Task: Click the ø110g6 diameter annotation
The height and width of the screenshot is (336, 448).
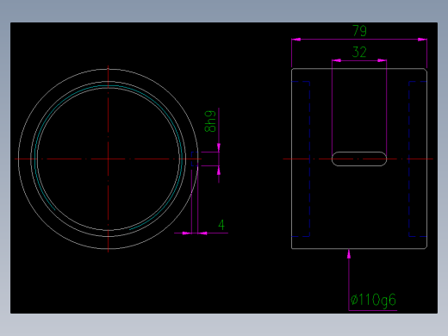Action: (x=373, y=300)
